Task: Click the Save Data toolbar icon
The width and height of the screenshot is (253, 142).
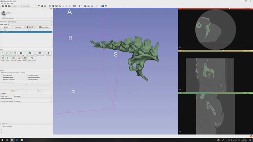Action: click(x=9, y=6)
